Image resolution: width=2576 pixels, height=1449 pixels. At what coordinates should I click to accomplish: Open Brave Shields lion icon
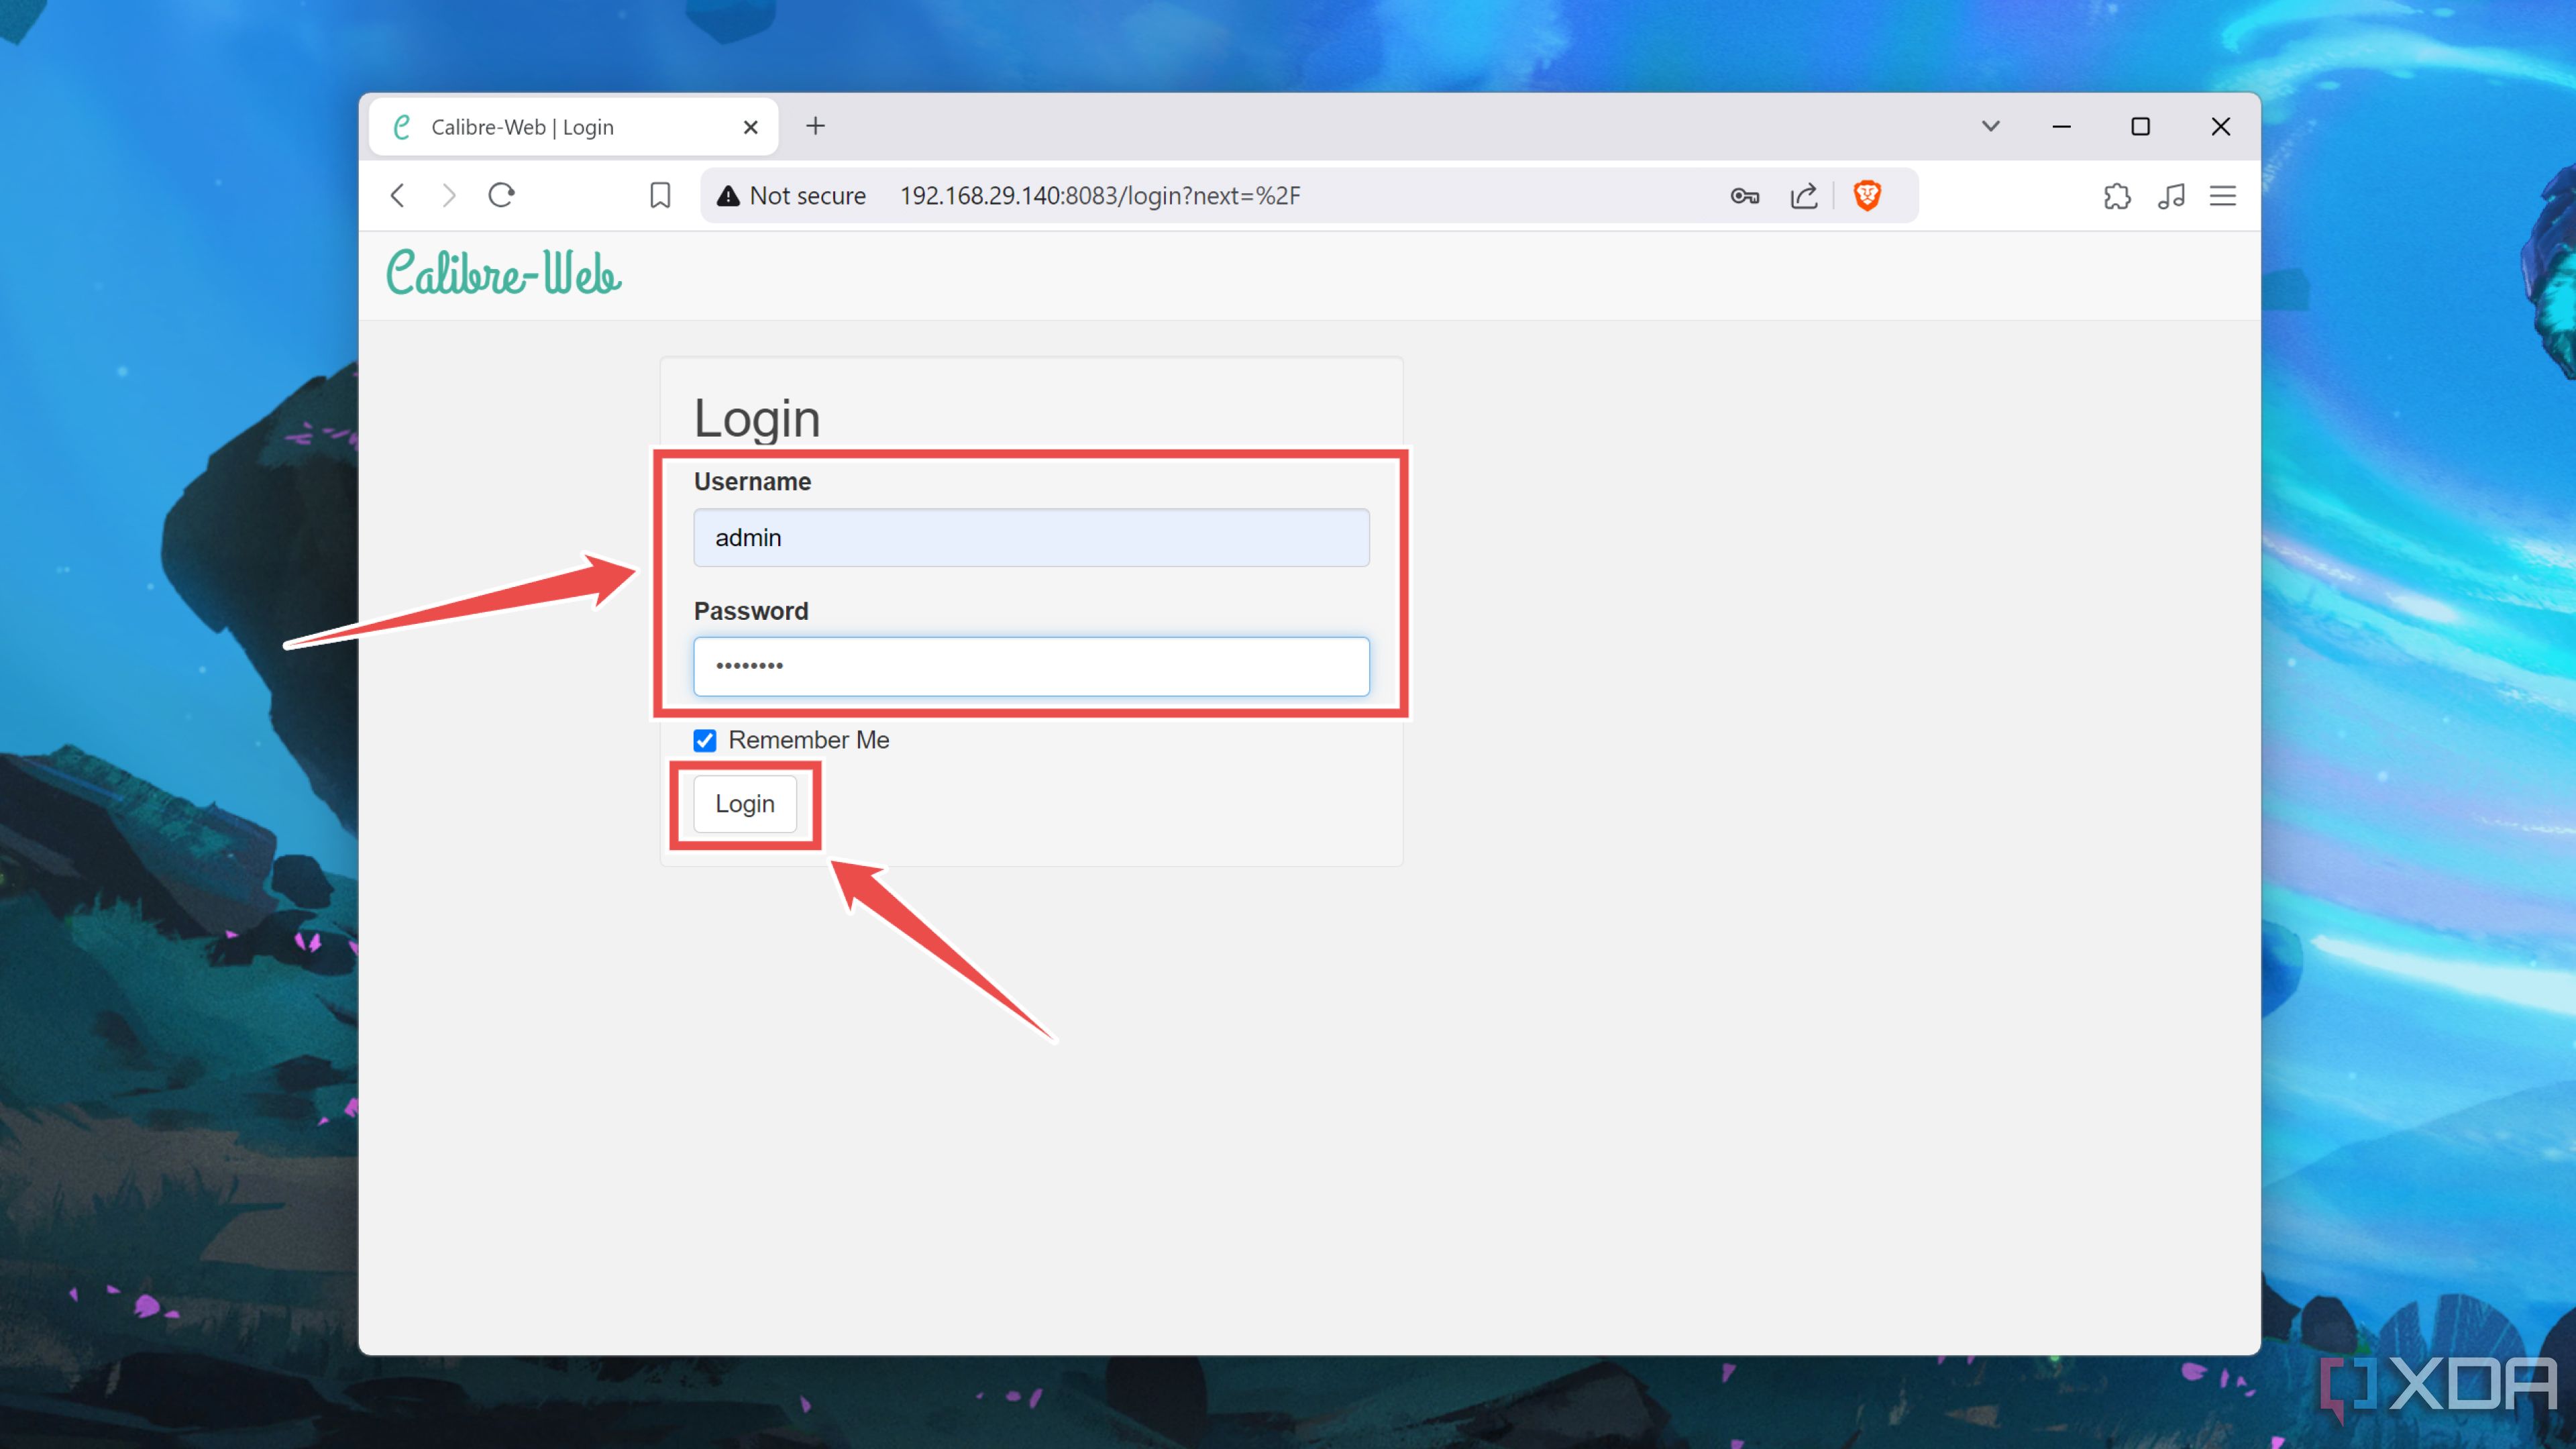(x=1867, y=195)
